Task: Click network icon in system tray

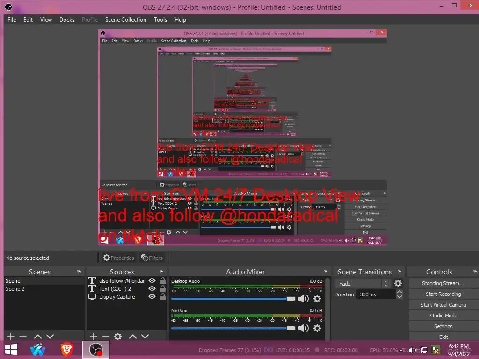Action: 424,350
